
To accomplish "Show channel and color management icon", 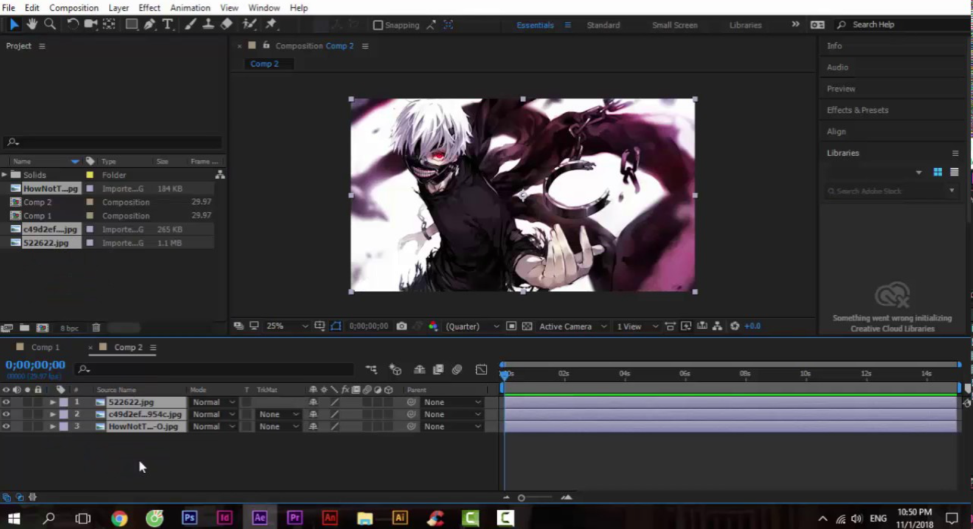I will click(x=433, y=326).
